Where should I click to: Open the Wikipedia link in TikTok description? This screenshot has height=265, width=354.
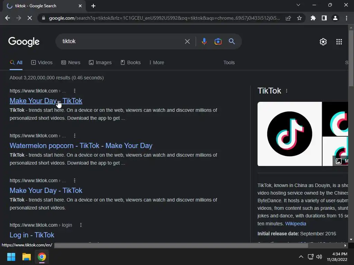[296, 224]
